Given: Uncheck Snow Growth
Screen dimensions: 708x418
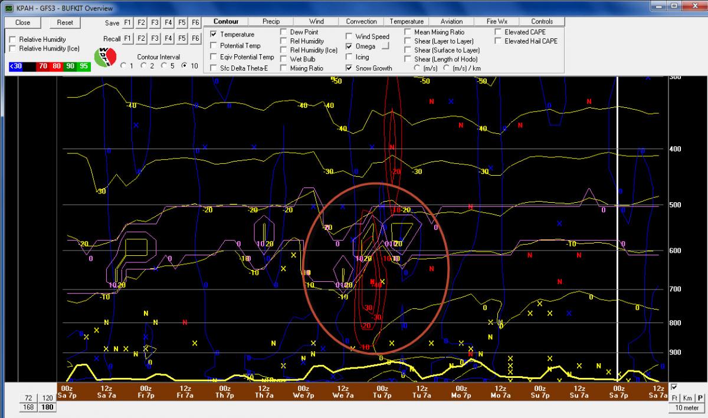Looking at the screenshot, I should [x=349, y=68].
